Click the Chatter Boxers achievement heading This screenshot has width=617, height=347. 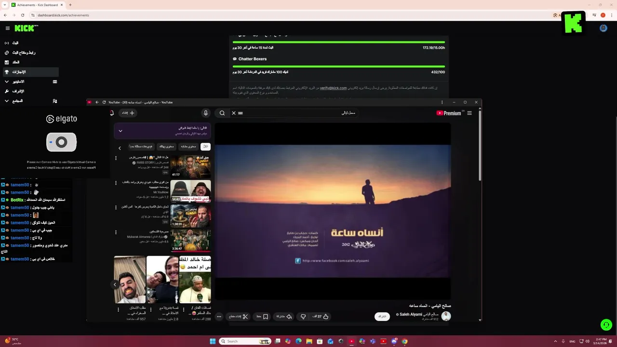pos(253,59)
